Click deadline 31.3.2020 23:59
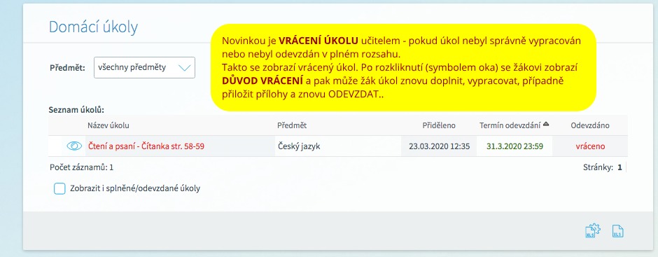 coord(515,146)
